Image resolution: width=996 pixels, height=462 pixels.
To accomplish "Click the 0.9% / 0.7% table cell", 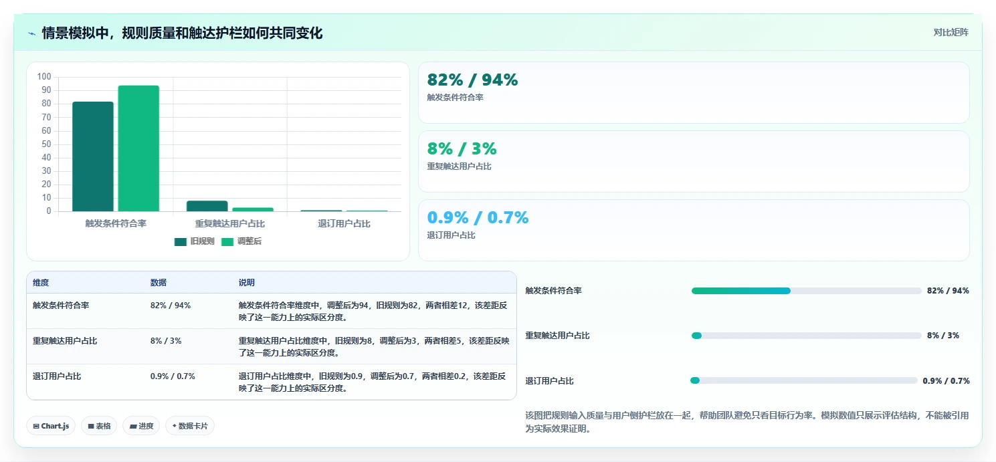I will [173, 376].
